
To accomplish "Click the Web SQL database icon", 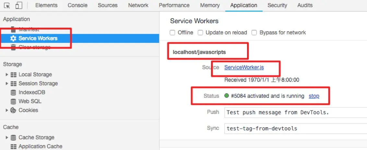I will pyautogui.click(x=13, y=101).
